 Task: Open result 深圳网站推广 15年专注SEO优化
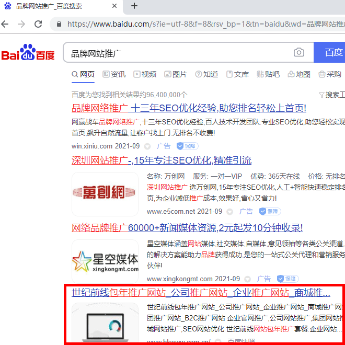162,160
